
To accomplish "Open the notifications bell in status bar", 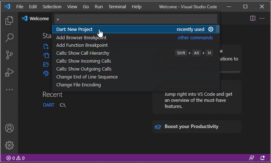I will pos(262,158).
